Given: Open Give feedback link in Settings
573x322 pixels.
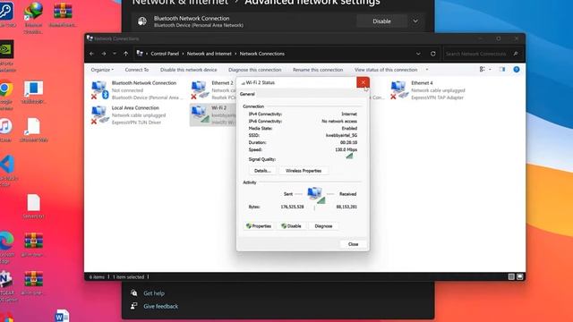Looking at the screenshot, I should 161,306.
